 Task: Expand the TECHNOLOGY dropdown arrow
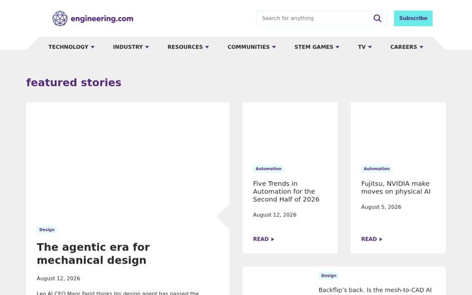(x=92, y=47)
